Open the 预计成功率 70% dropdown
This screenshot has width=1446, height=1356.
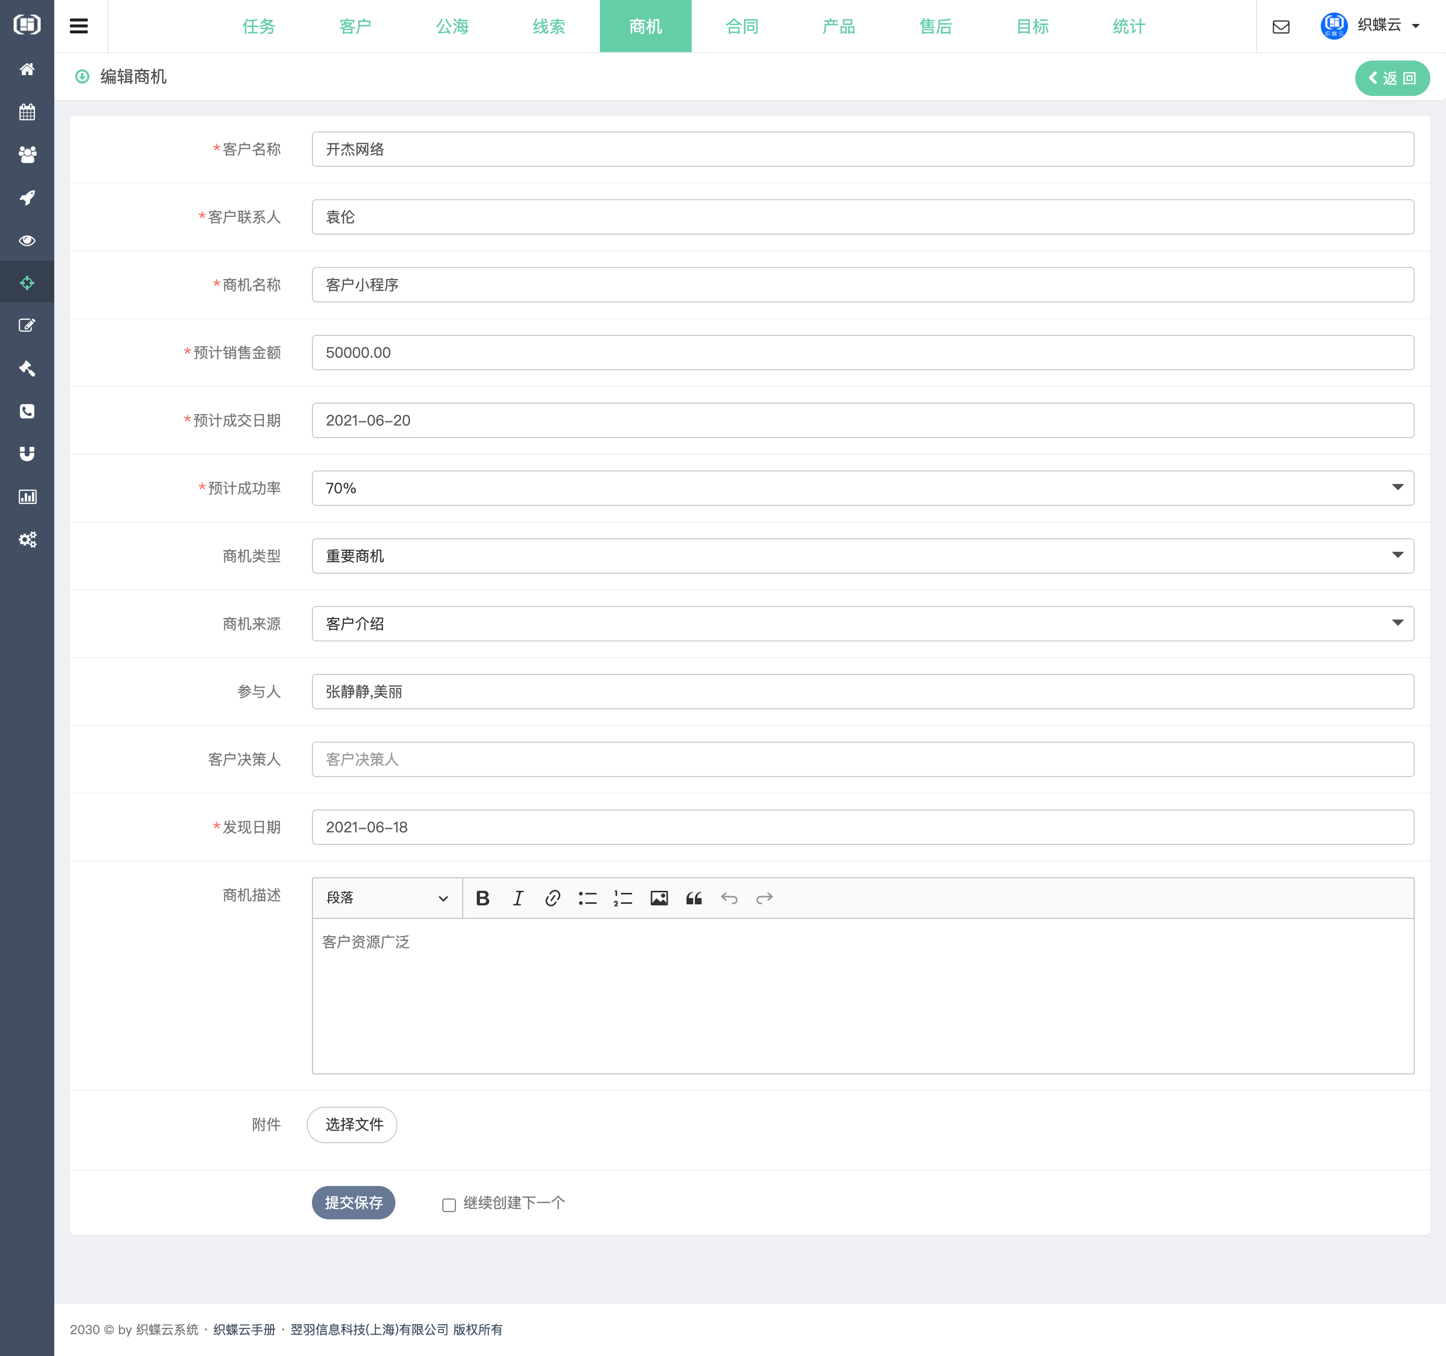tap(862, 488)
